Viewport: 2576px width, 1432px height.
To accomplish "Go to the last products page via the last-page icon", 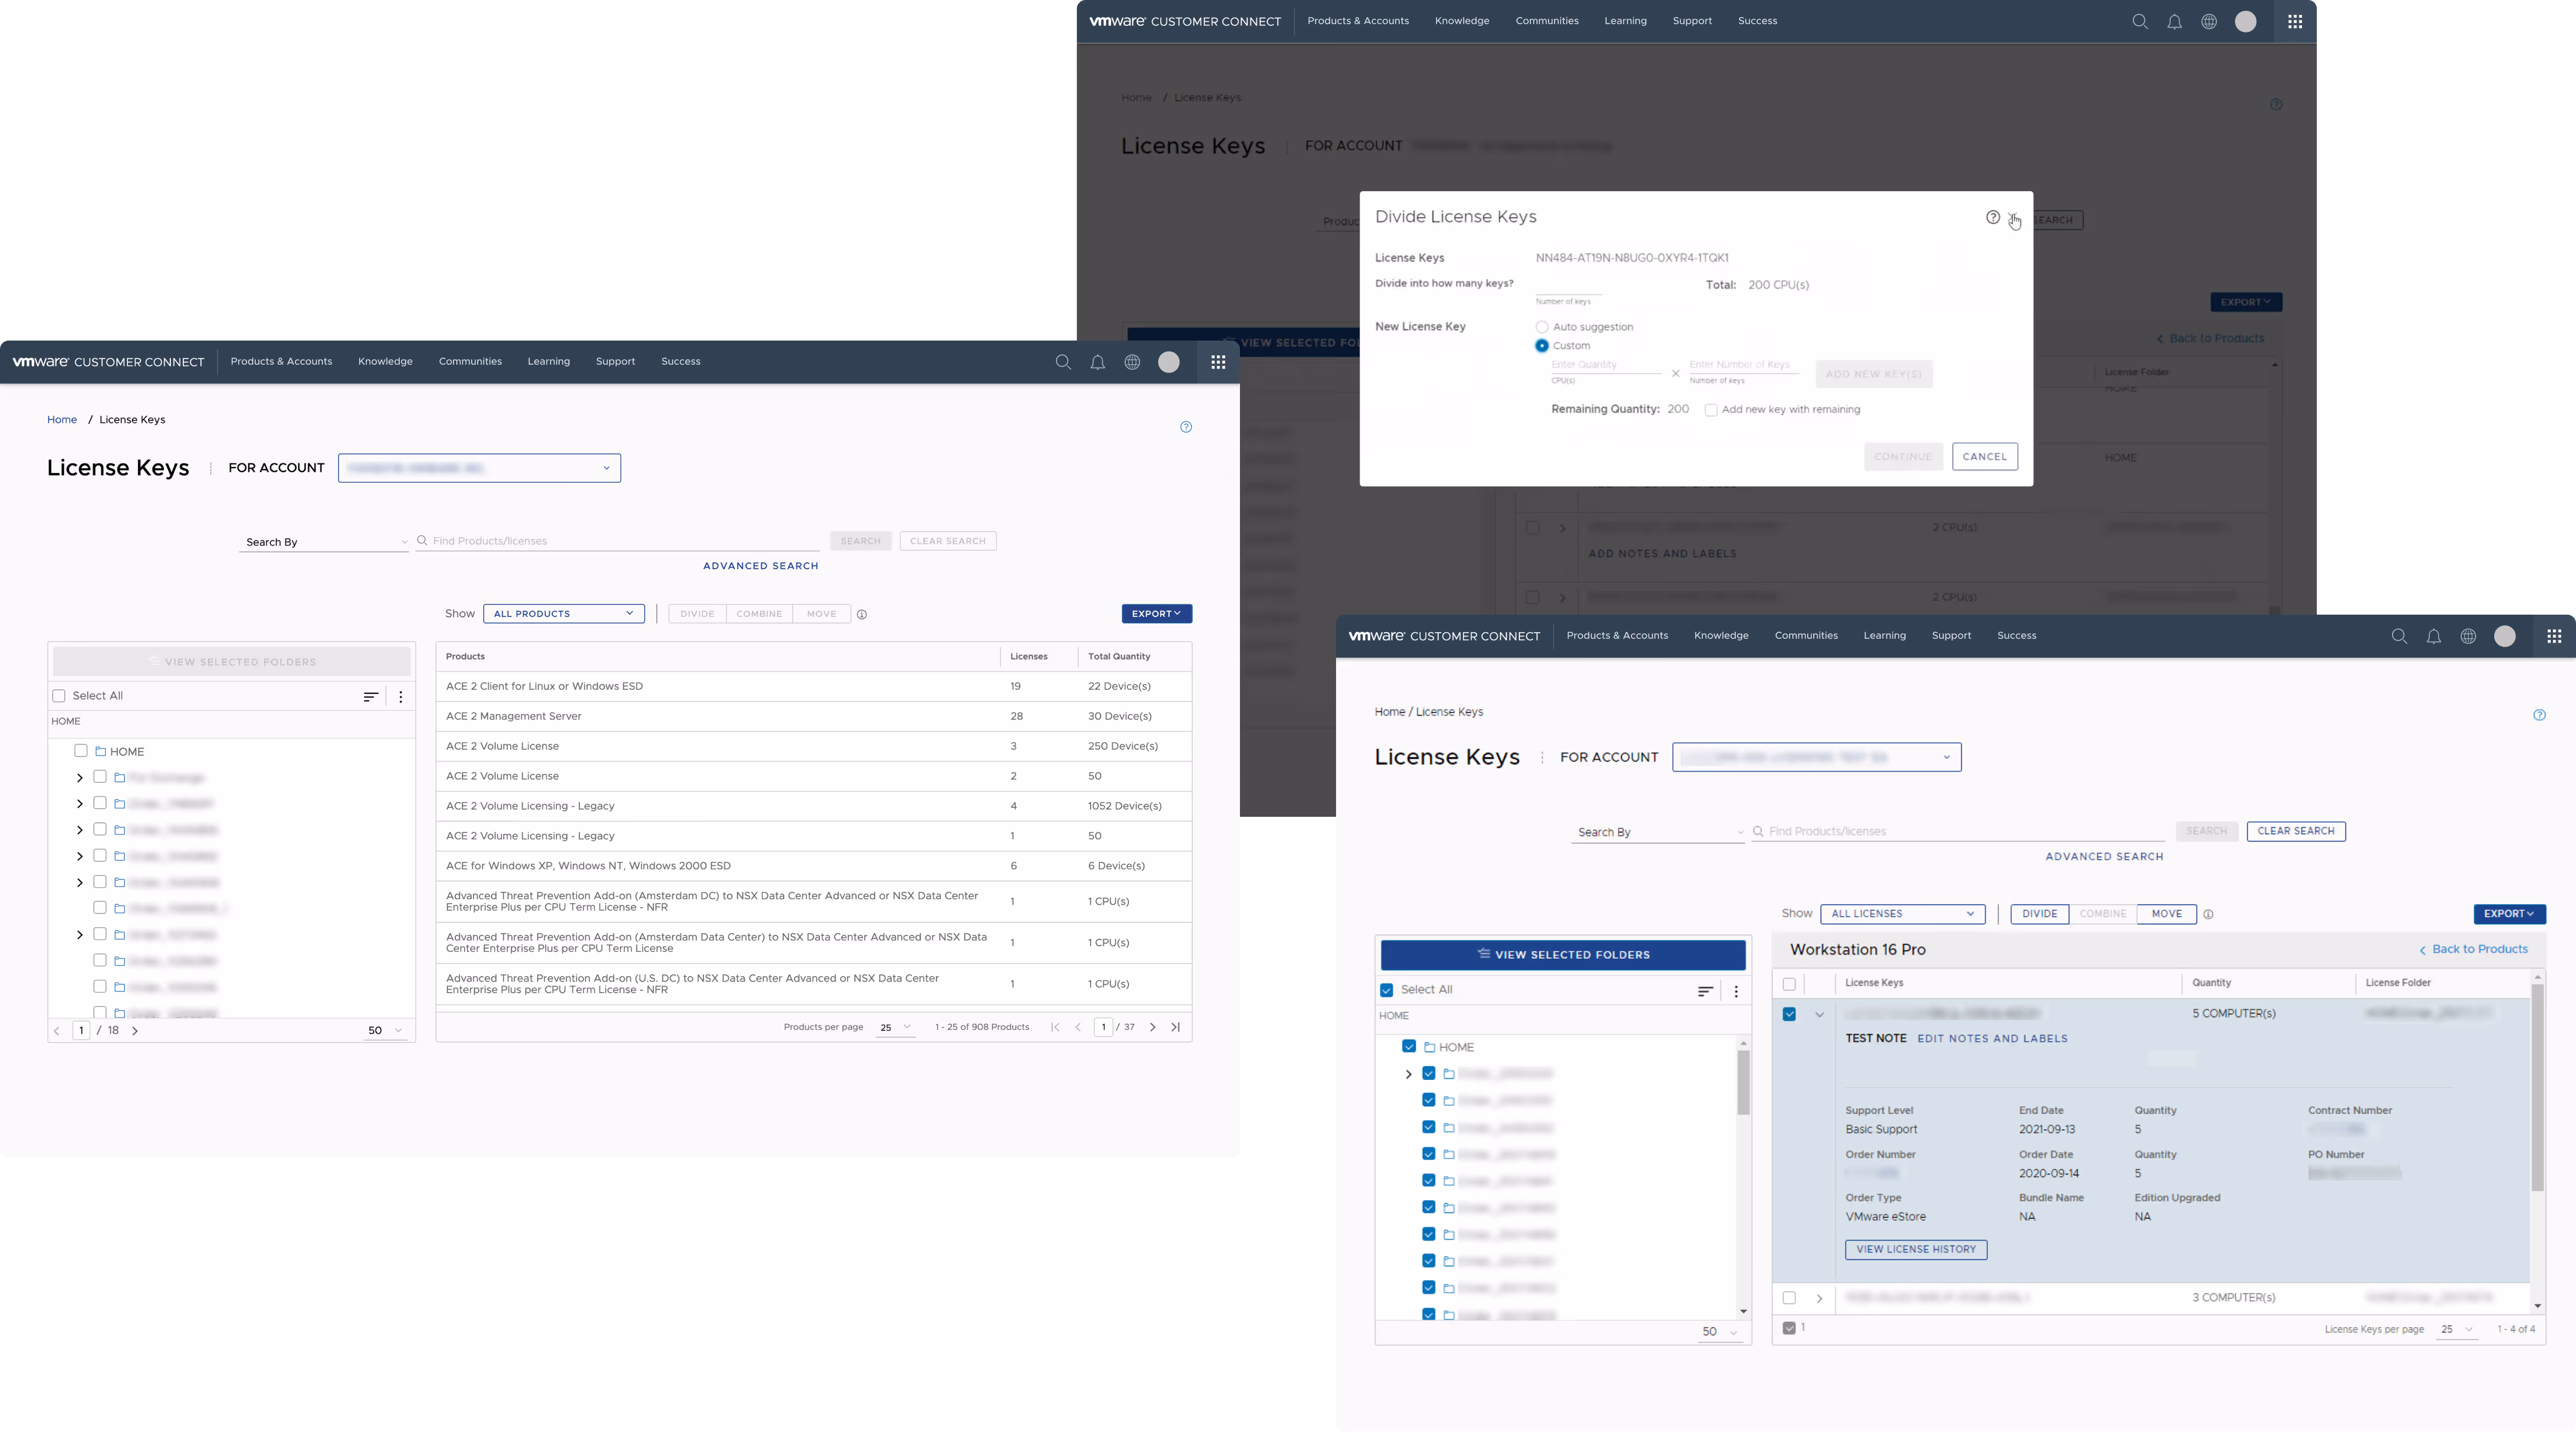I will (x=1176, y=1027).
